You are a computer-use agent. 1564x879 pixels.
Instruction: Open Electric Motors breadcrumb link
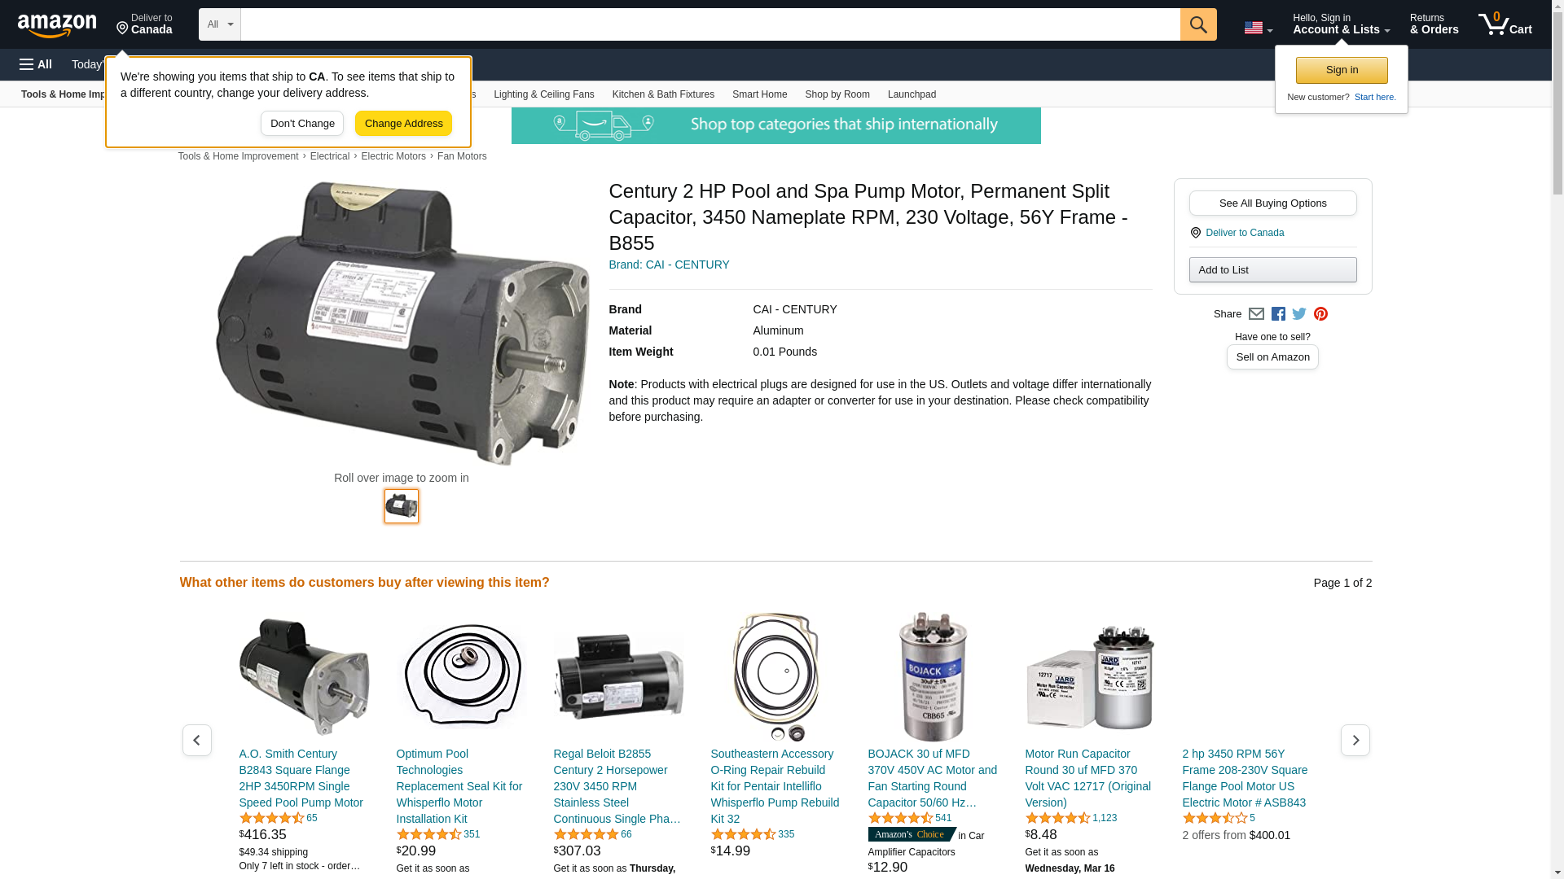click(x=393, y=156)
